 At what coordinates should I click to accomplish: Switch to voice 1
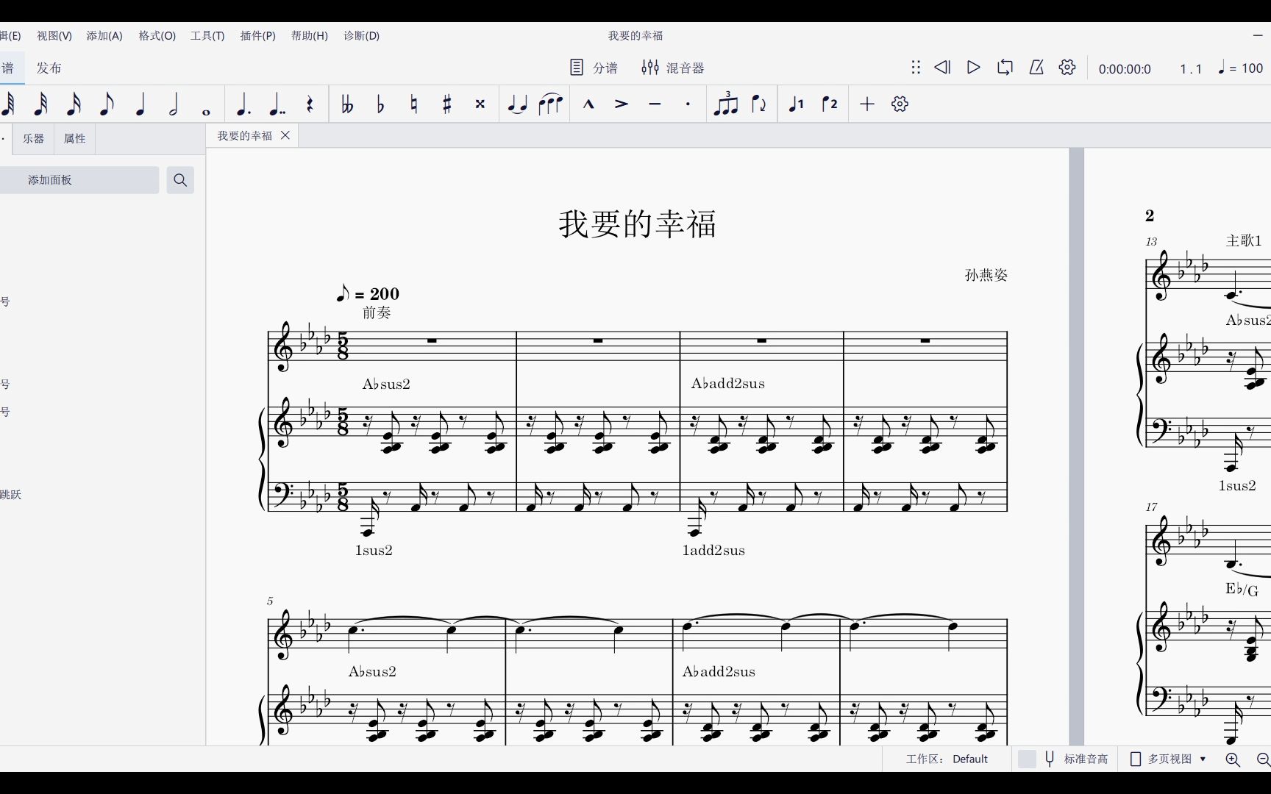click(797, 104)
